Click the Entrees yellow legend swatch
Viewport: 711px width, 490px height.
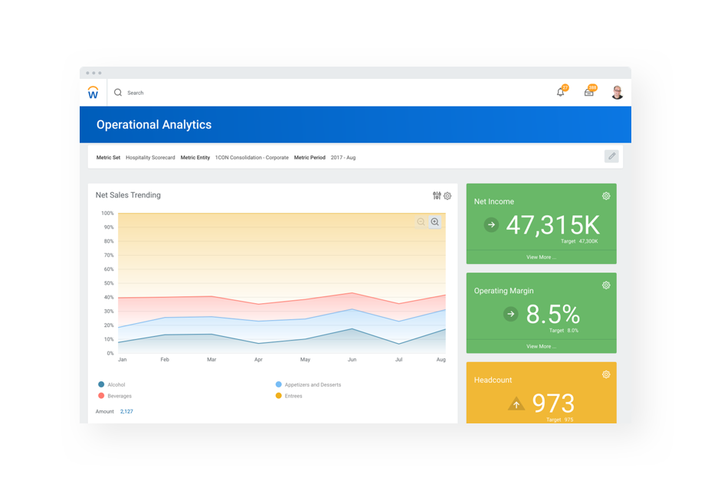(x=279, y=396)
